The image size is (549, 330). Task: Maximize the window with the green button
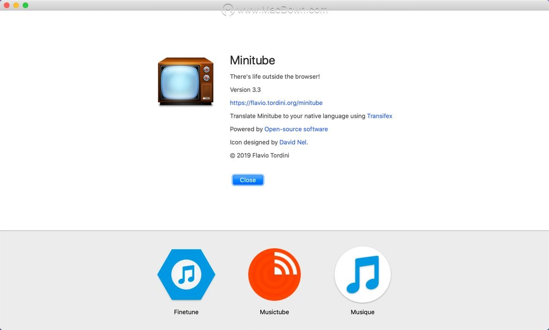pos(25,5)
